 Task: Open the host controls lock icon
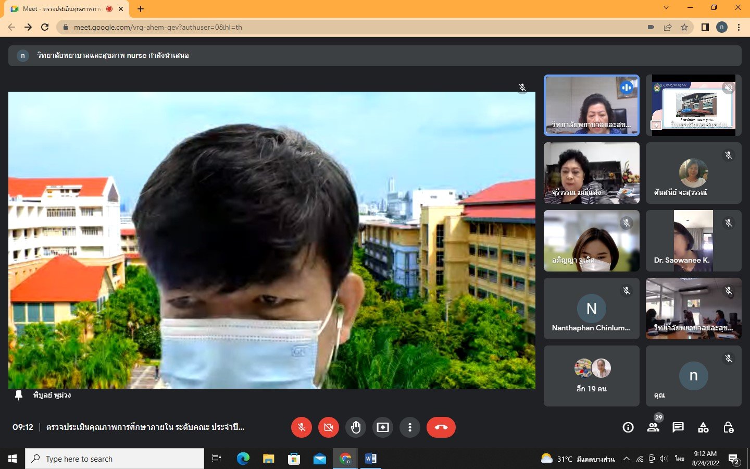pos(728,427)
